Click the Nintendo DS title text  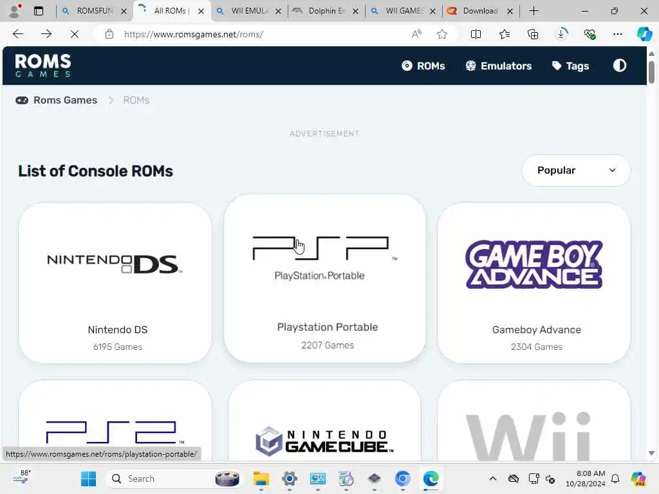(118, 330)
